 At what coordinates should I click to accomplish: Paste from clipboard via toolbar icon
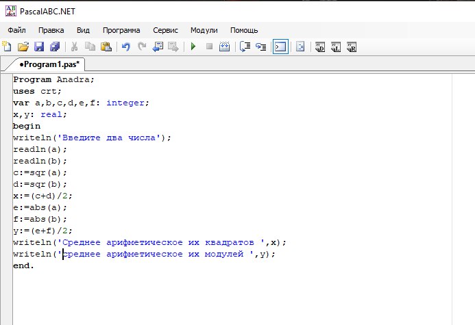(106, 47)
